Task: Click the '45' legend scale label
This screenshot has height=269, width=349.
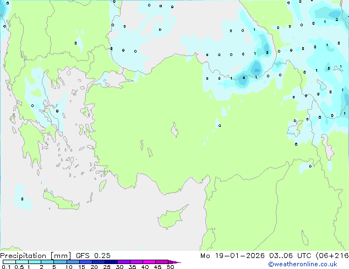Action: (157, 267)
